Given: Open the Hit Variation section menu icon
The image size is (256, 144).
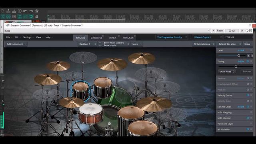Looking at the screenshot, I should pos(251,129).
